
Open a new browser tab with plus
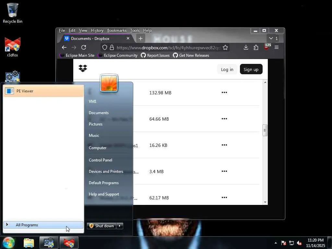tap(141, 39)
